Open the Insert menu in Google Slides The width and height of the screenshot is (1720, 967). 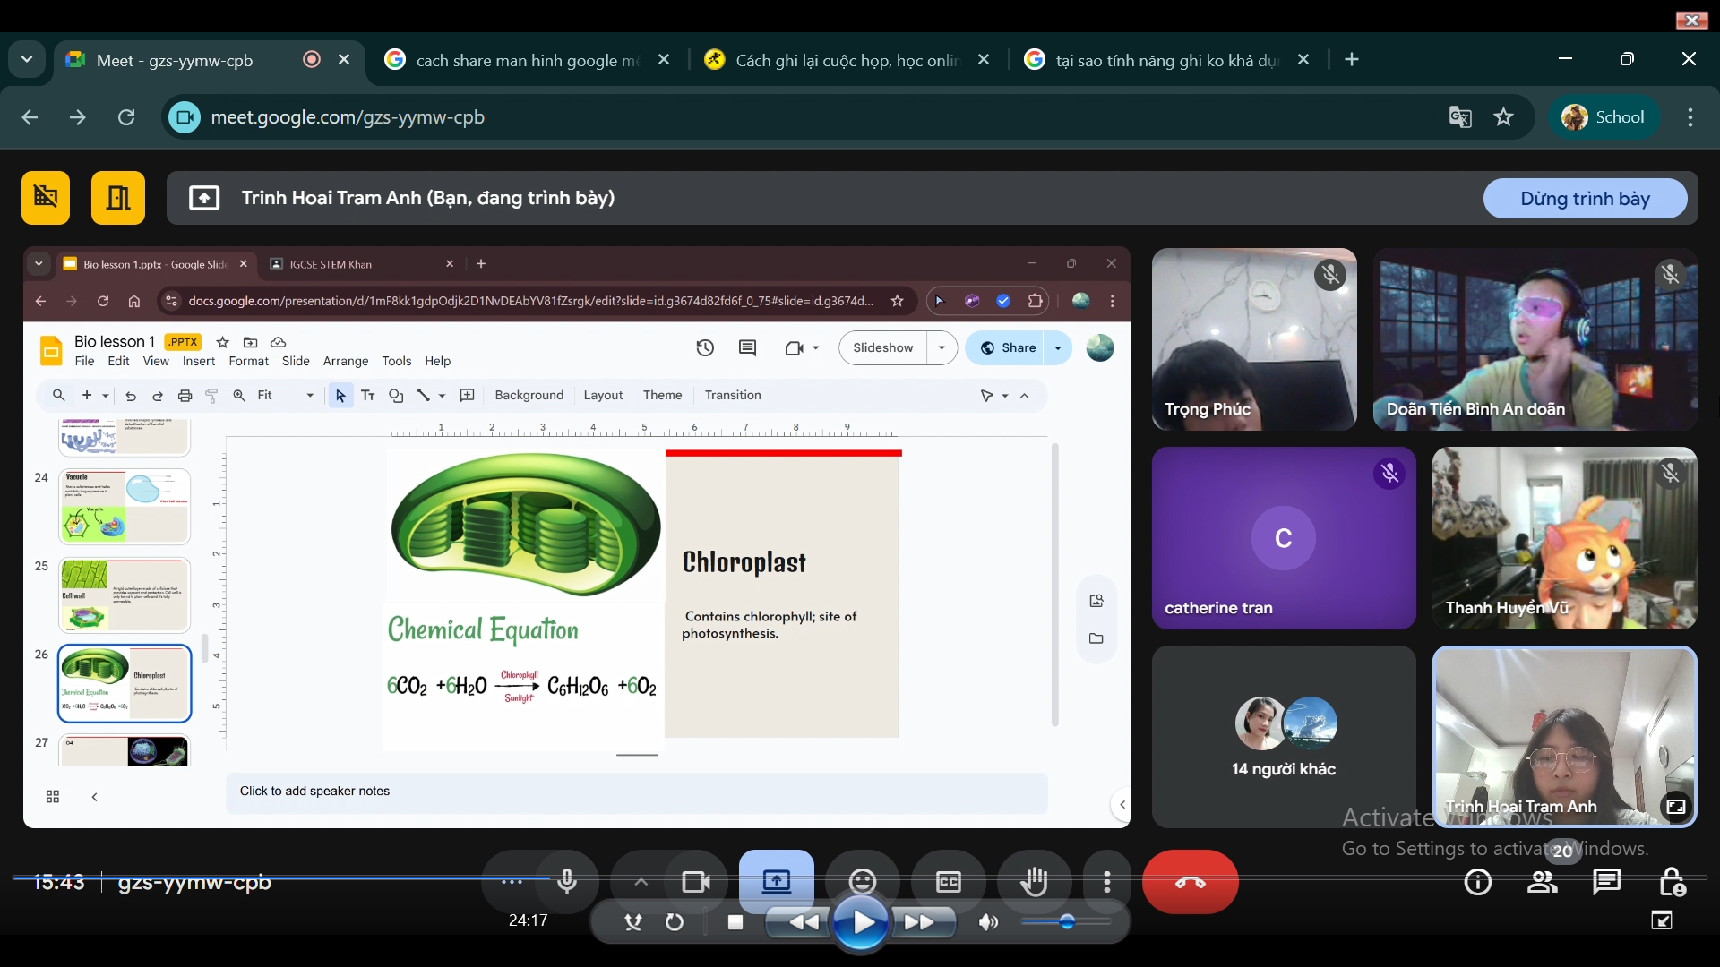[198, 361]
